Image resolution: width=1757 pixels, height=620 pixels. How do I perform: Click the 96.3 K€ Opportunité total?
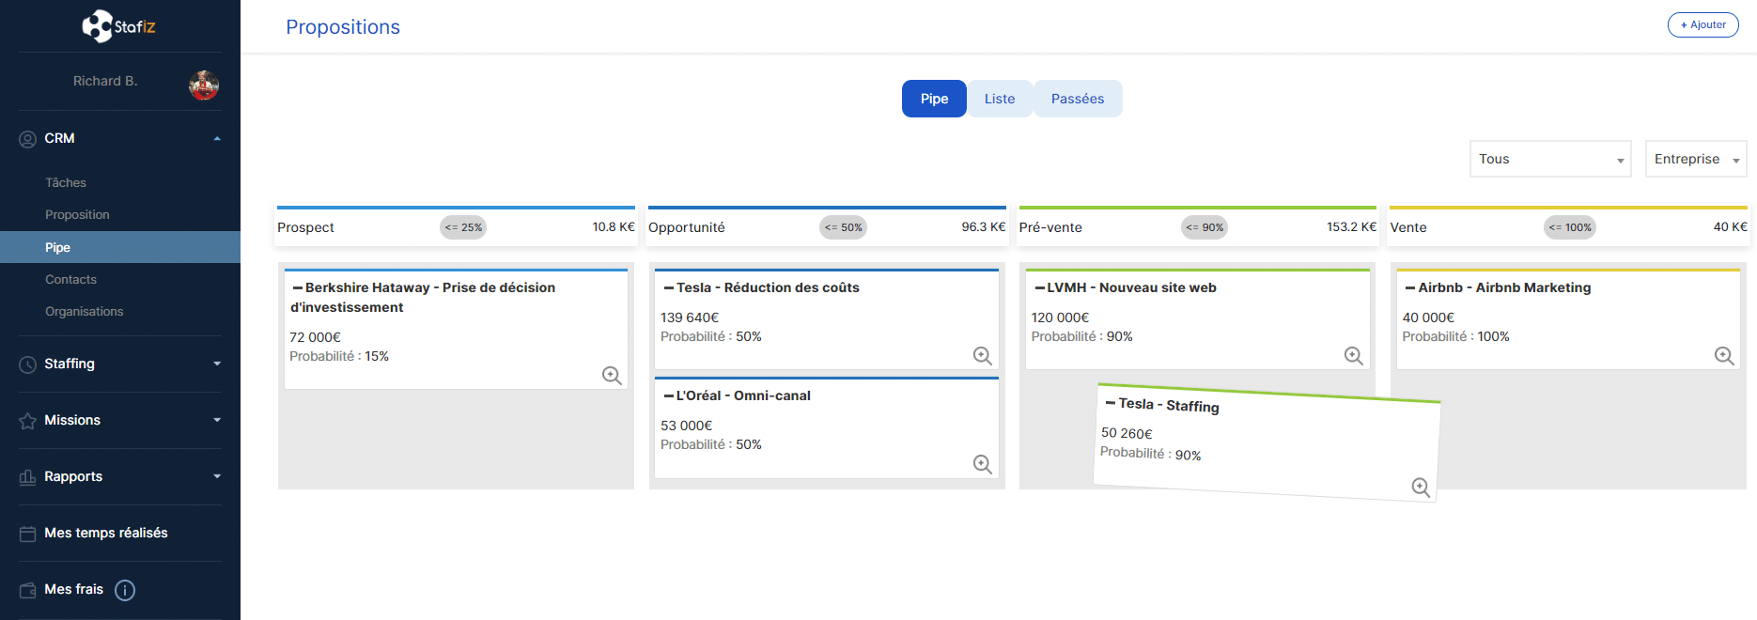coord(983,226)
